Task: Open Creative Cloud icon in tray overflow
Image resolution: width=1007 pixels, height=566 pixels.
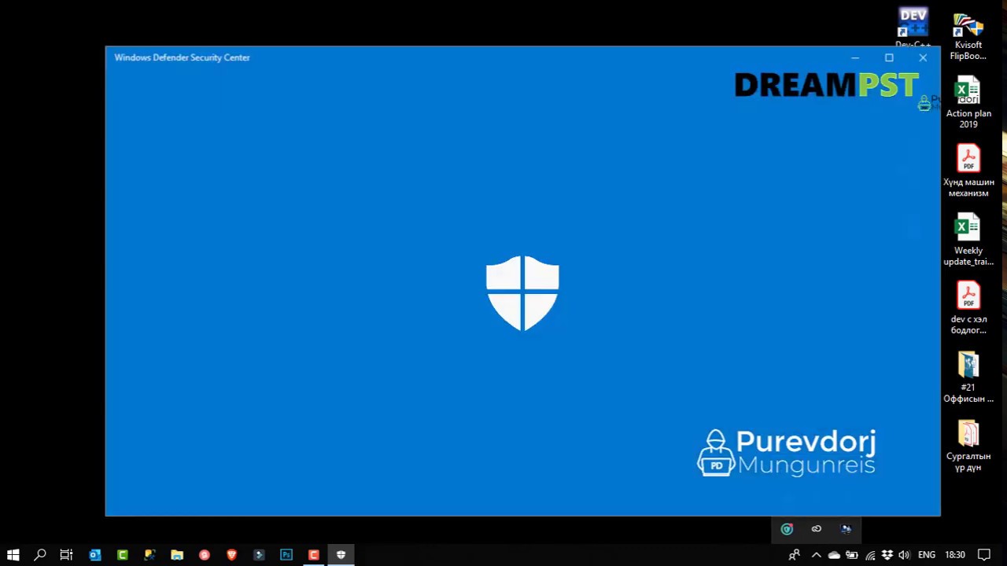Action: (x=817, y=529)
